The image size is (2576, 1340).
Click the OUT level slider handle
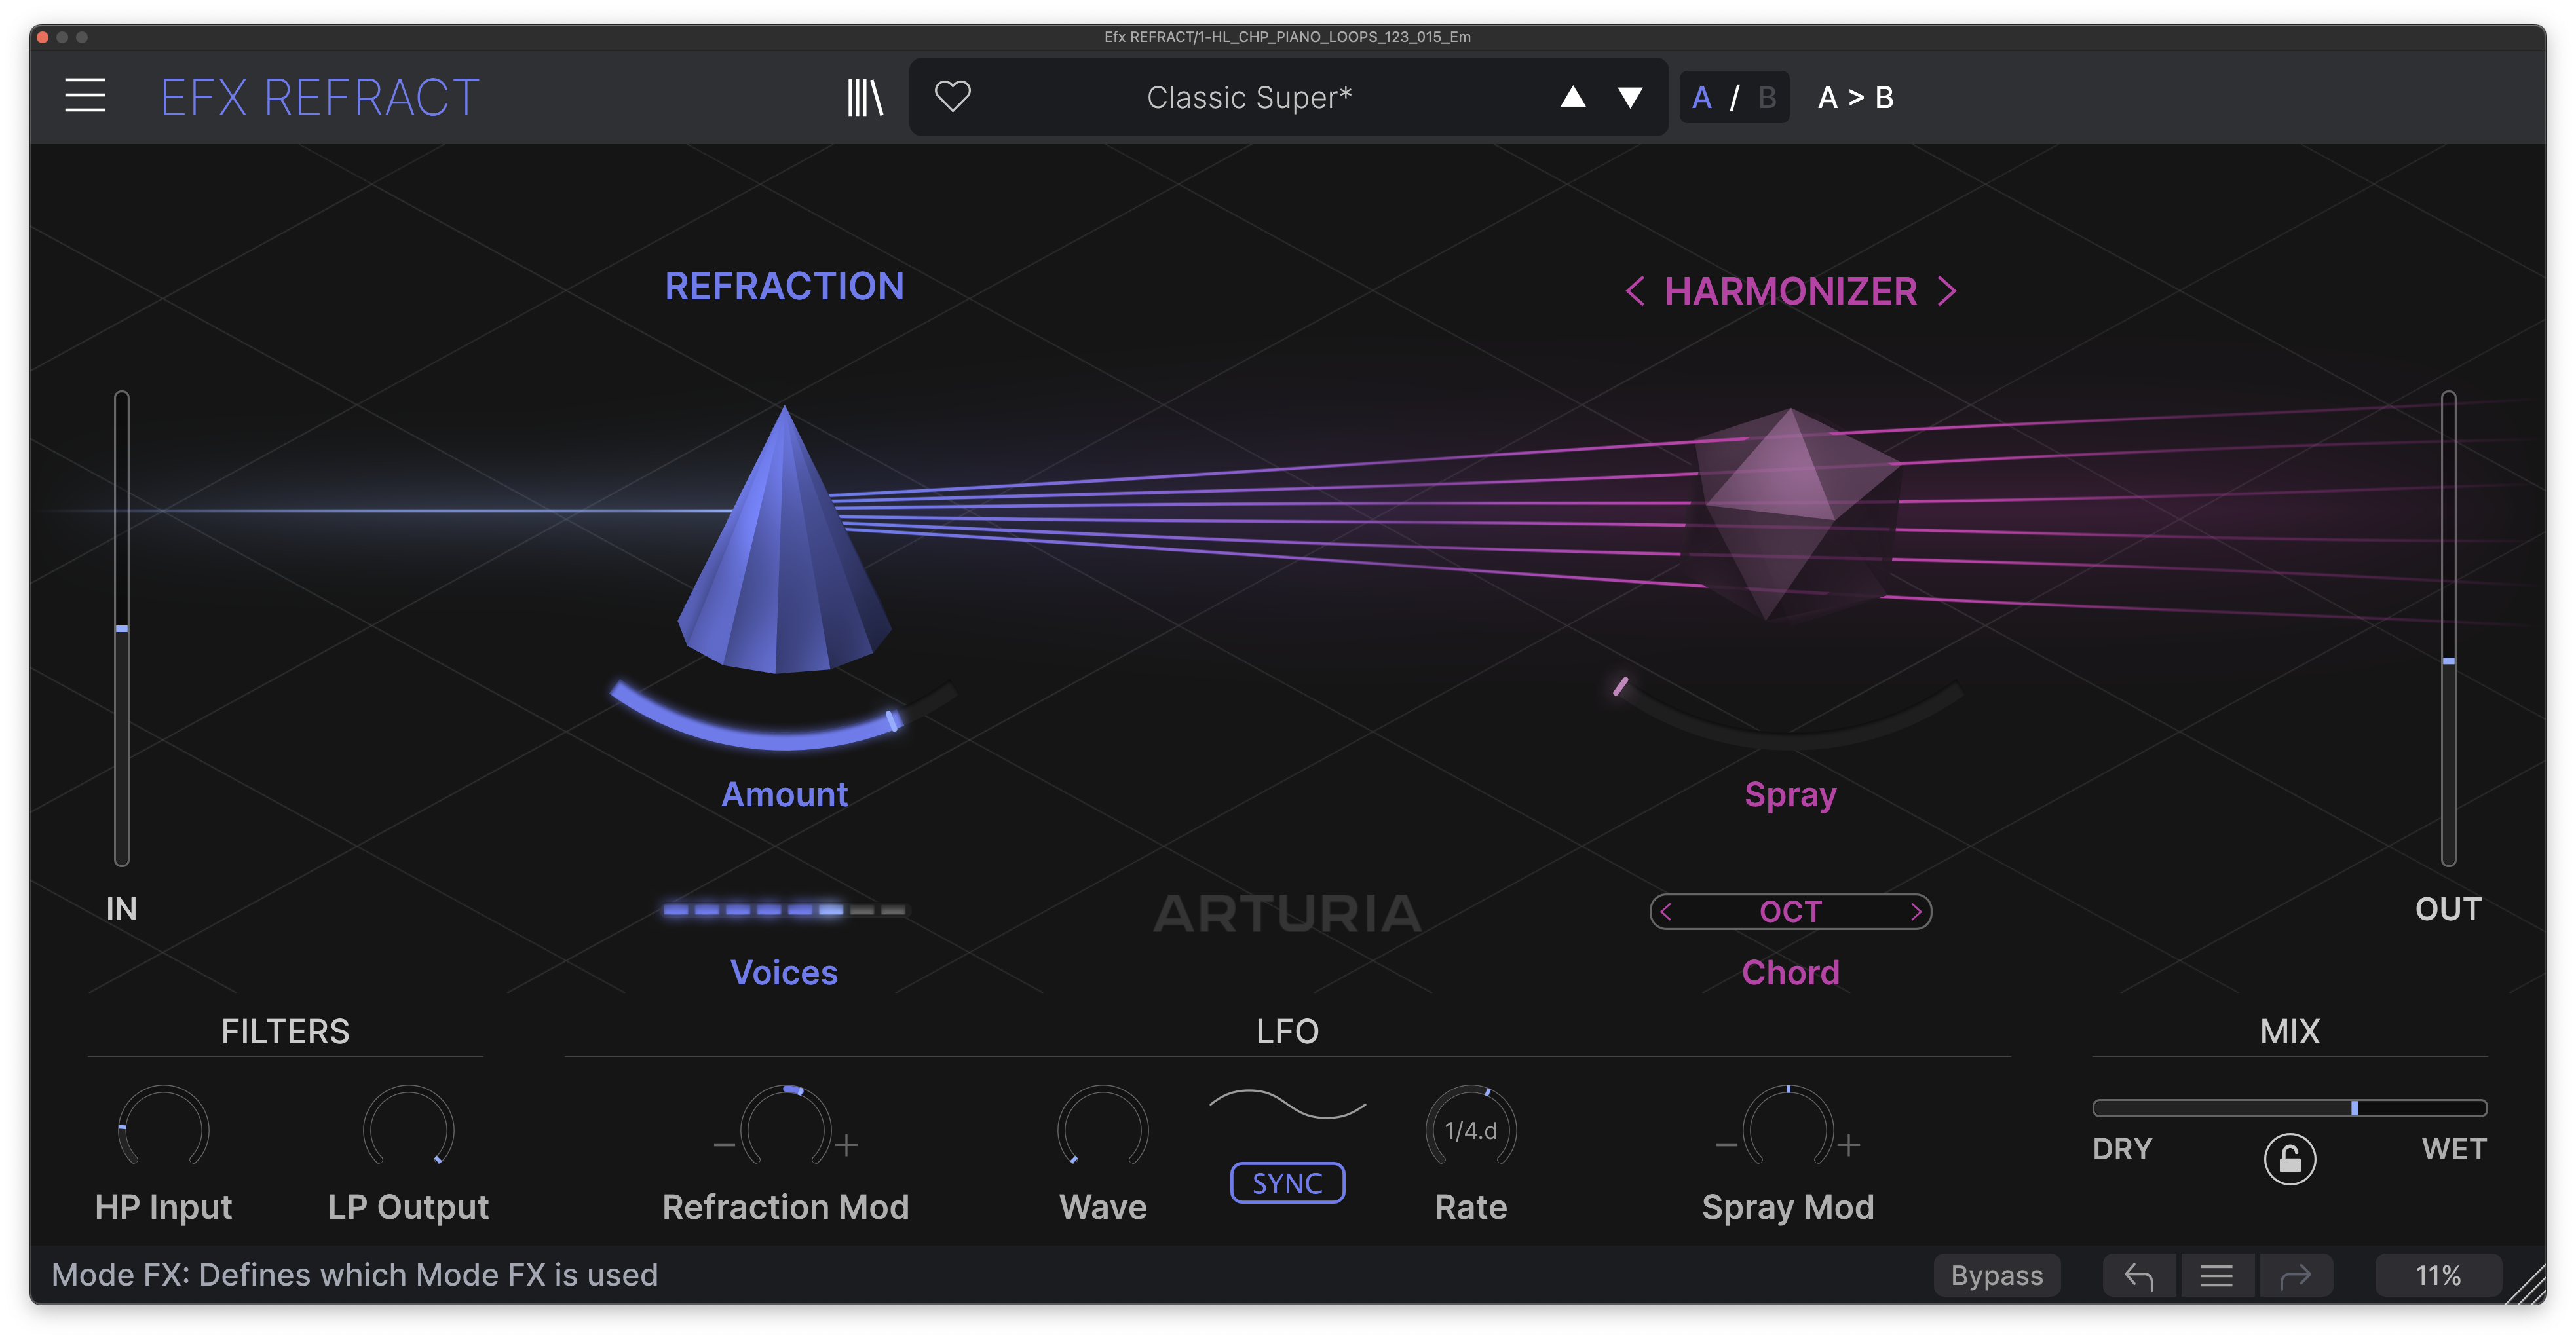pyautogui.click(x=2448, y=661)
